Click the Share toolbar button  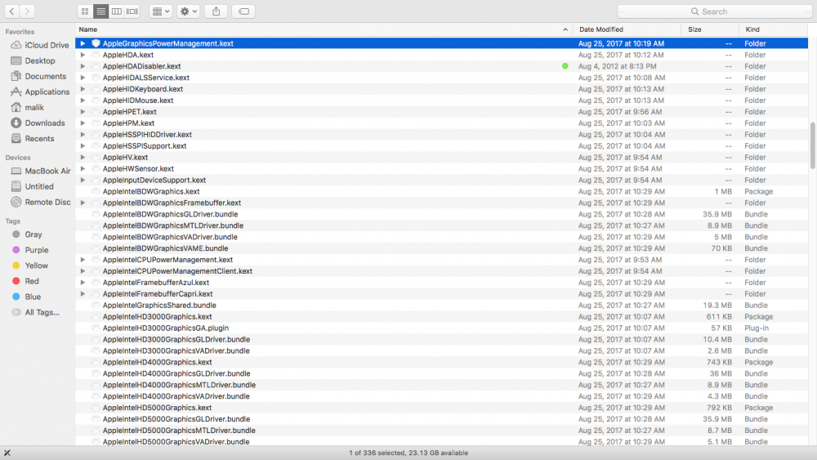point(217,11)
